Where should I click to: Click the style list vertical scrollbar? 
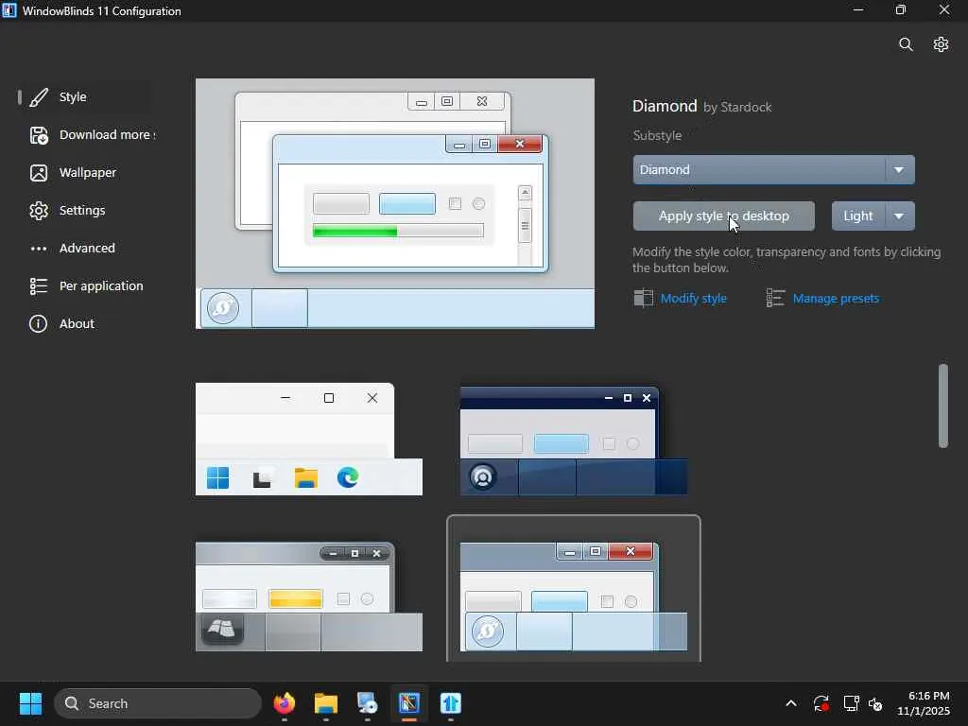tap(942, 406)
